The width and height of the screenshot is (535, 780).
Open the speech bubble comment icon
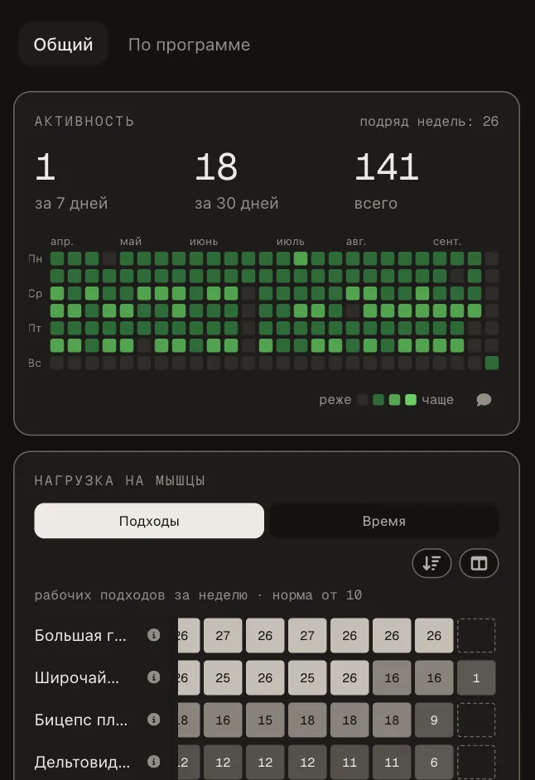click(484, 399)
